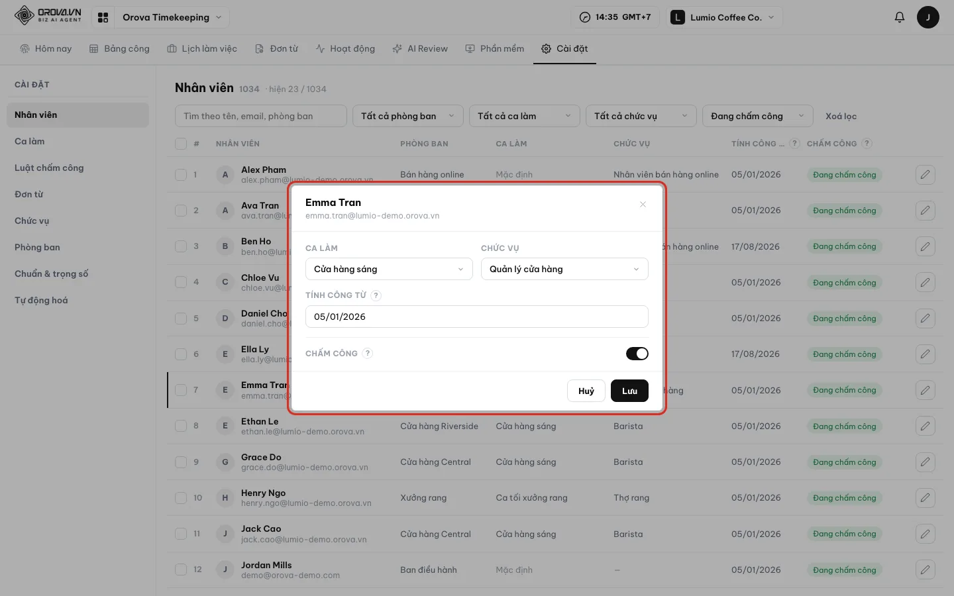This screenshot has width=954, height=596.
Task: Click the edit pencil for Jack Cao
Action: tap(925, 534)
